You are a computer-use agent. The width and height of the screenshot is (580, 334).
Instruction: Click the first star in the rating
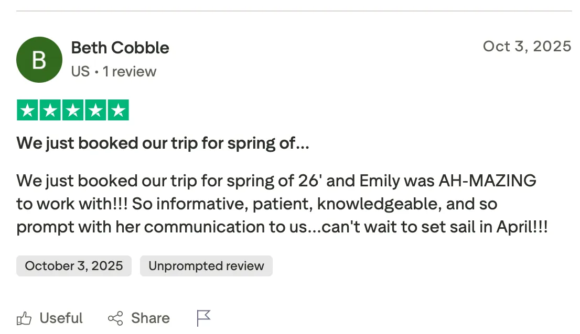pyautogui.click(x=27, y=110)
